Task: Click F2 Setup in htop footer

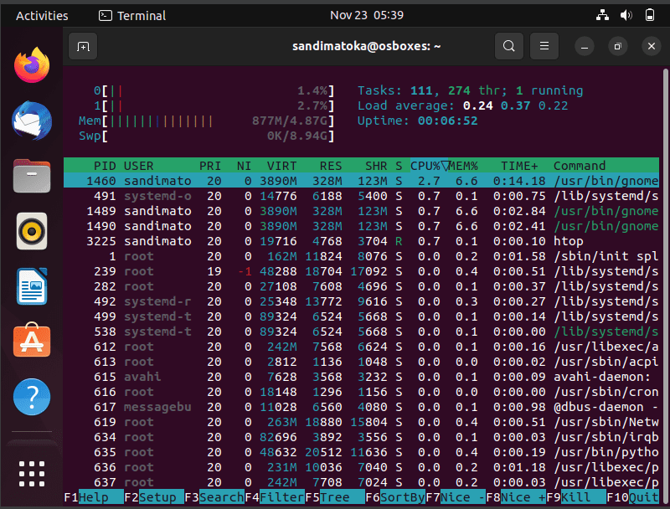Action: [x=154, y=497]
